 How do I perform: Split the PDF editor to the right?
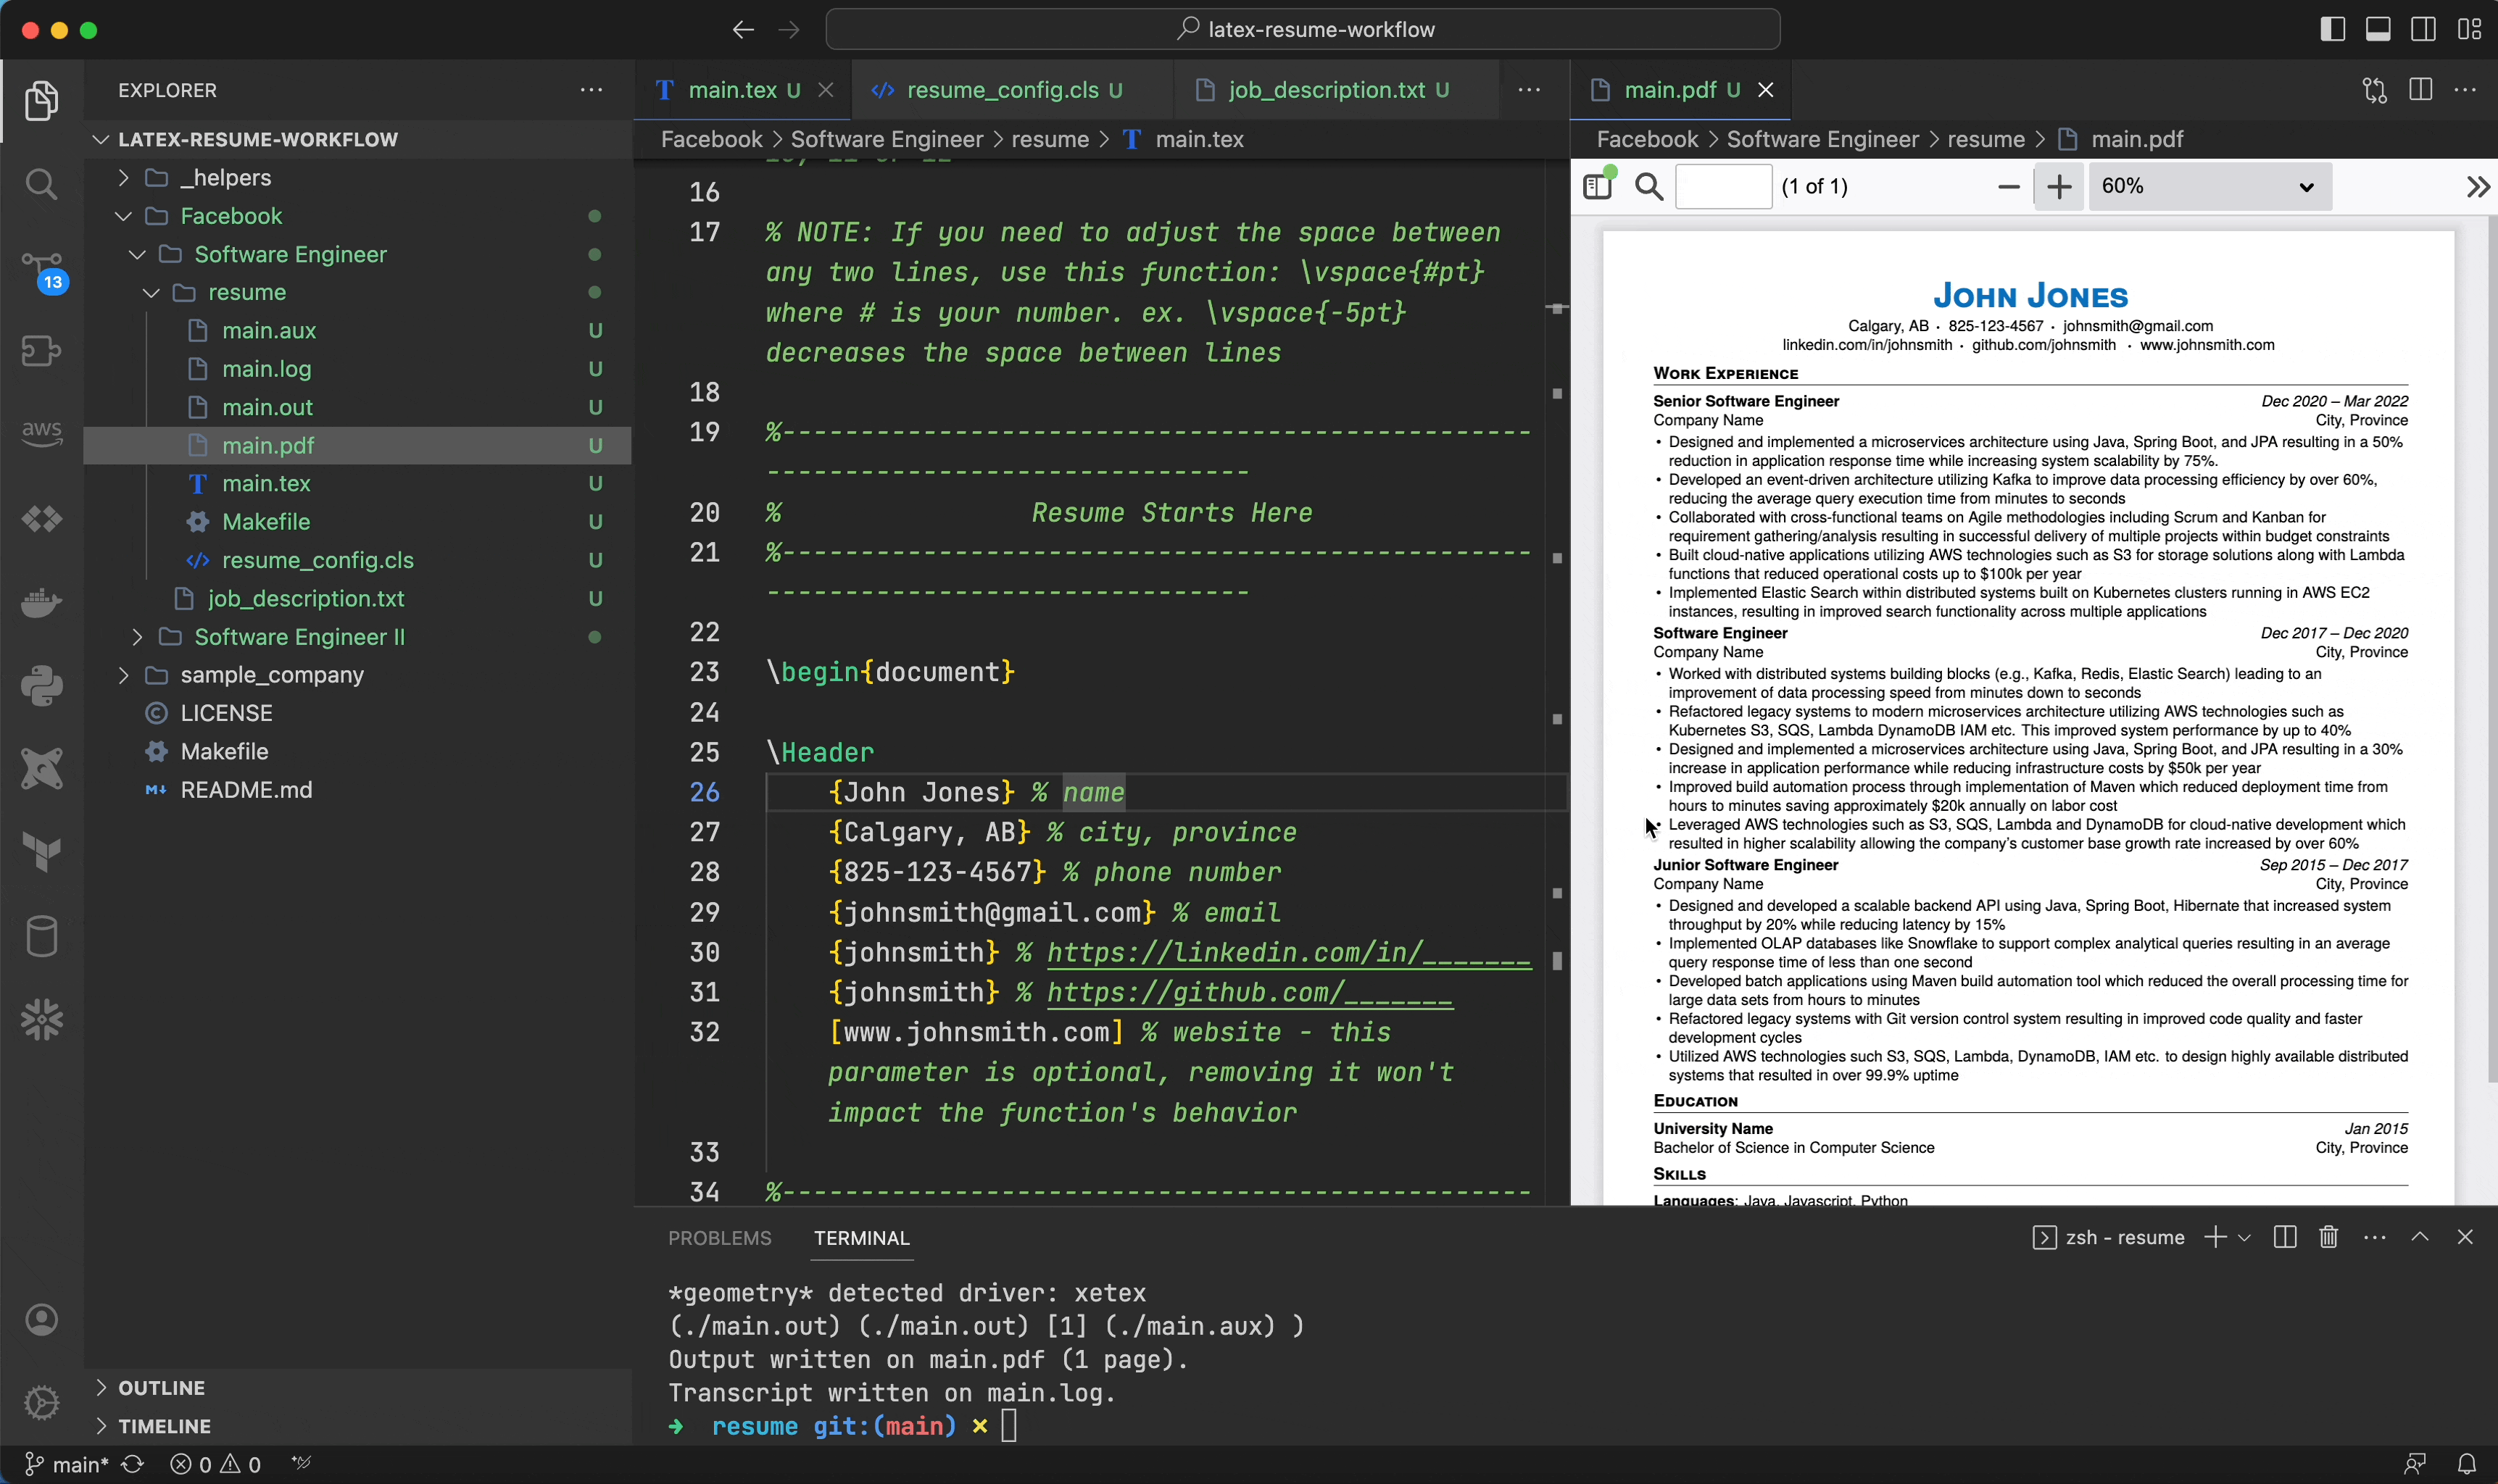(x=2421, y=90)
